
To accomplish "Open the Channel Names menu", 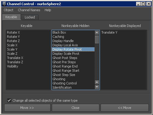I will (29, 10).
